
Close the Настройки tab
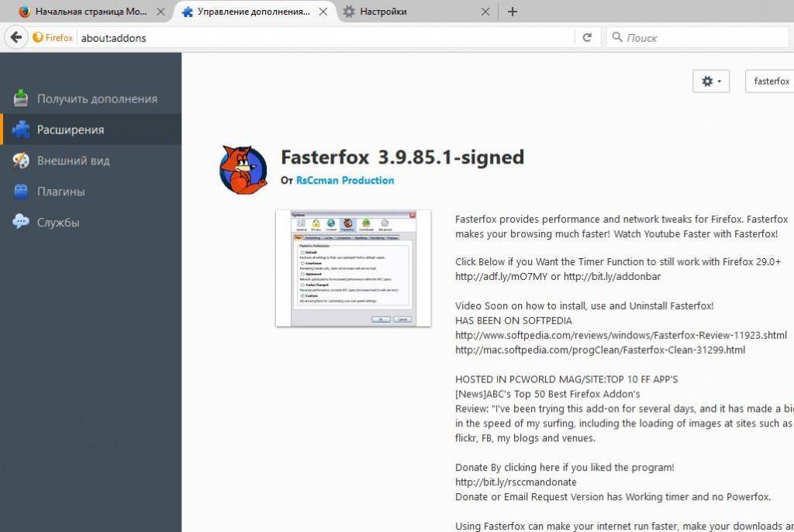coord(485,11)
